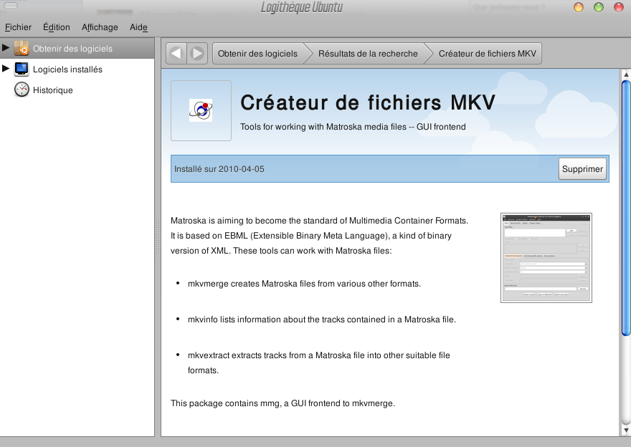Select Obtenir des logiciels in sidebar
This screenshot has height=447, width=631.
[x=77, y=48]
